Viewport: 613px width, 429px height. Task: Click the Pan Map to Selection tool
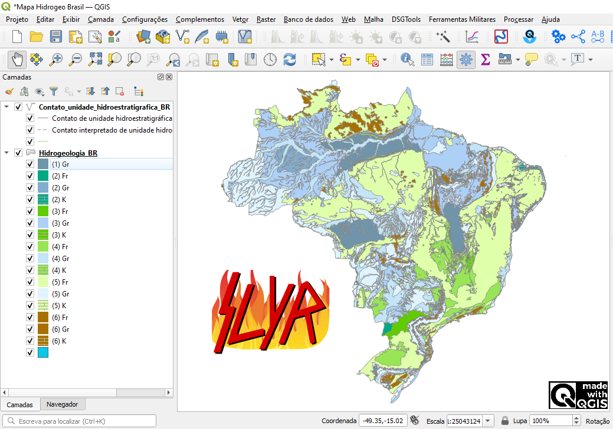click(37, 60)
